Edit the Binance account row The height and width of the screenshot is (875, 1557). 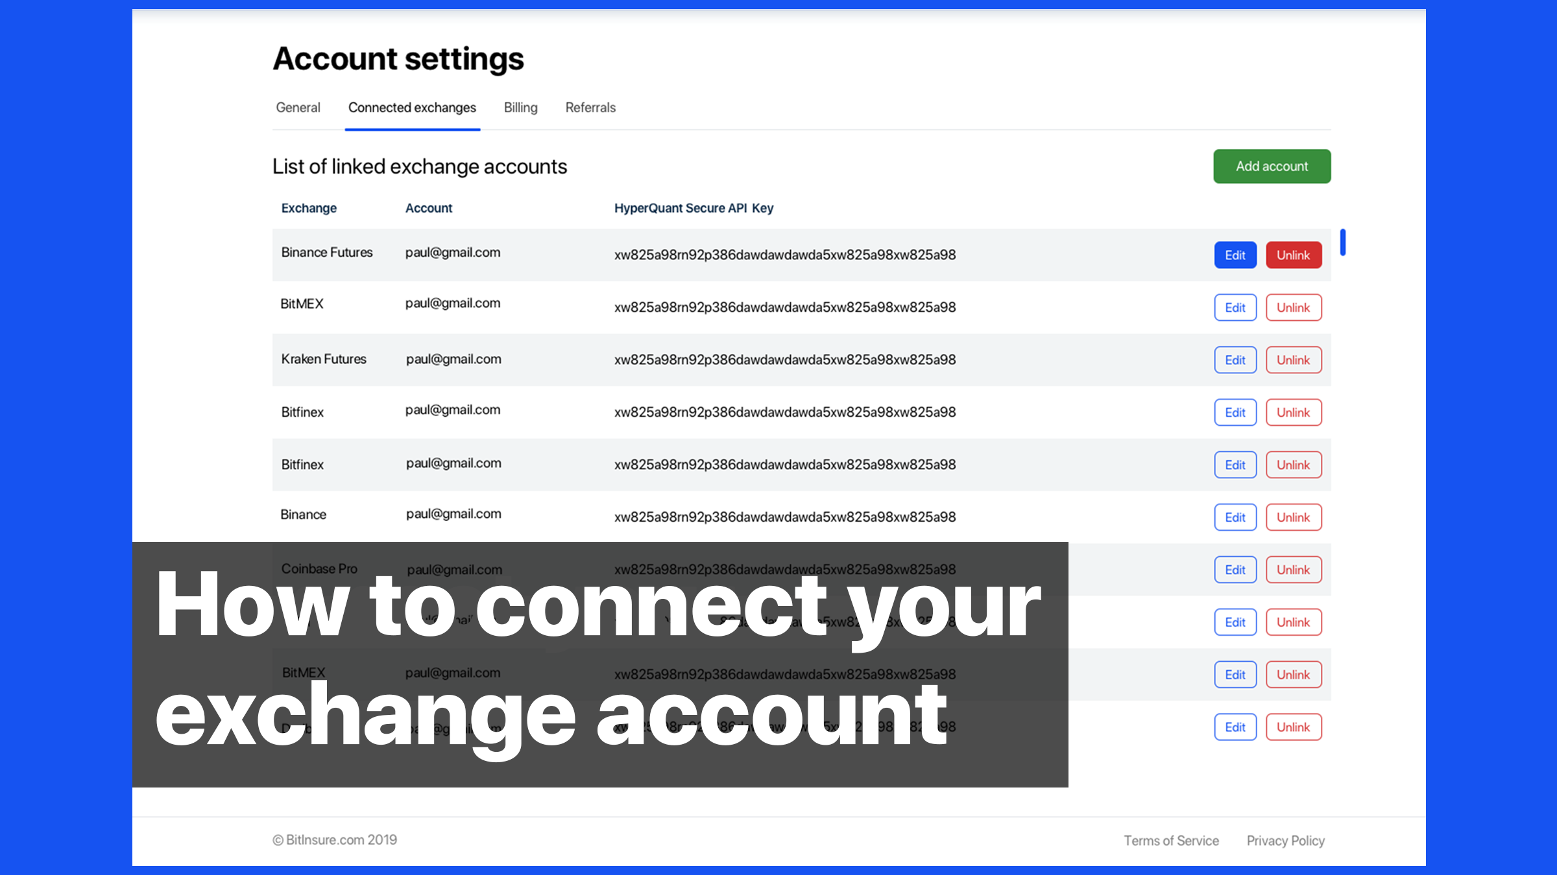click(1235, 518)
